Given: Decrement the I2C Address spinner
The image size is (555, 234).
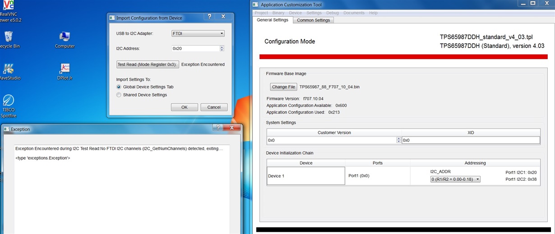Looking at the screenshot, I should point(222,50).
